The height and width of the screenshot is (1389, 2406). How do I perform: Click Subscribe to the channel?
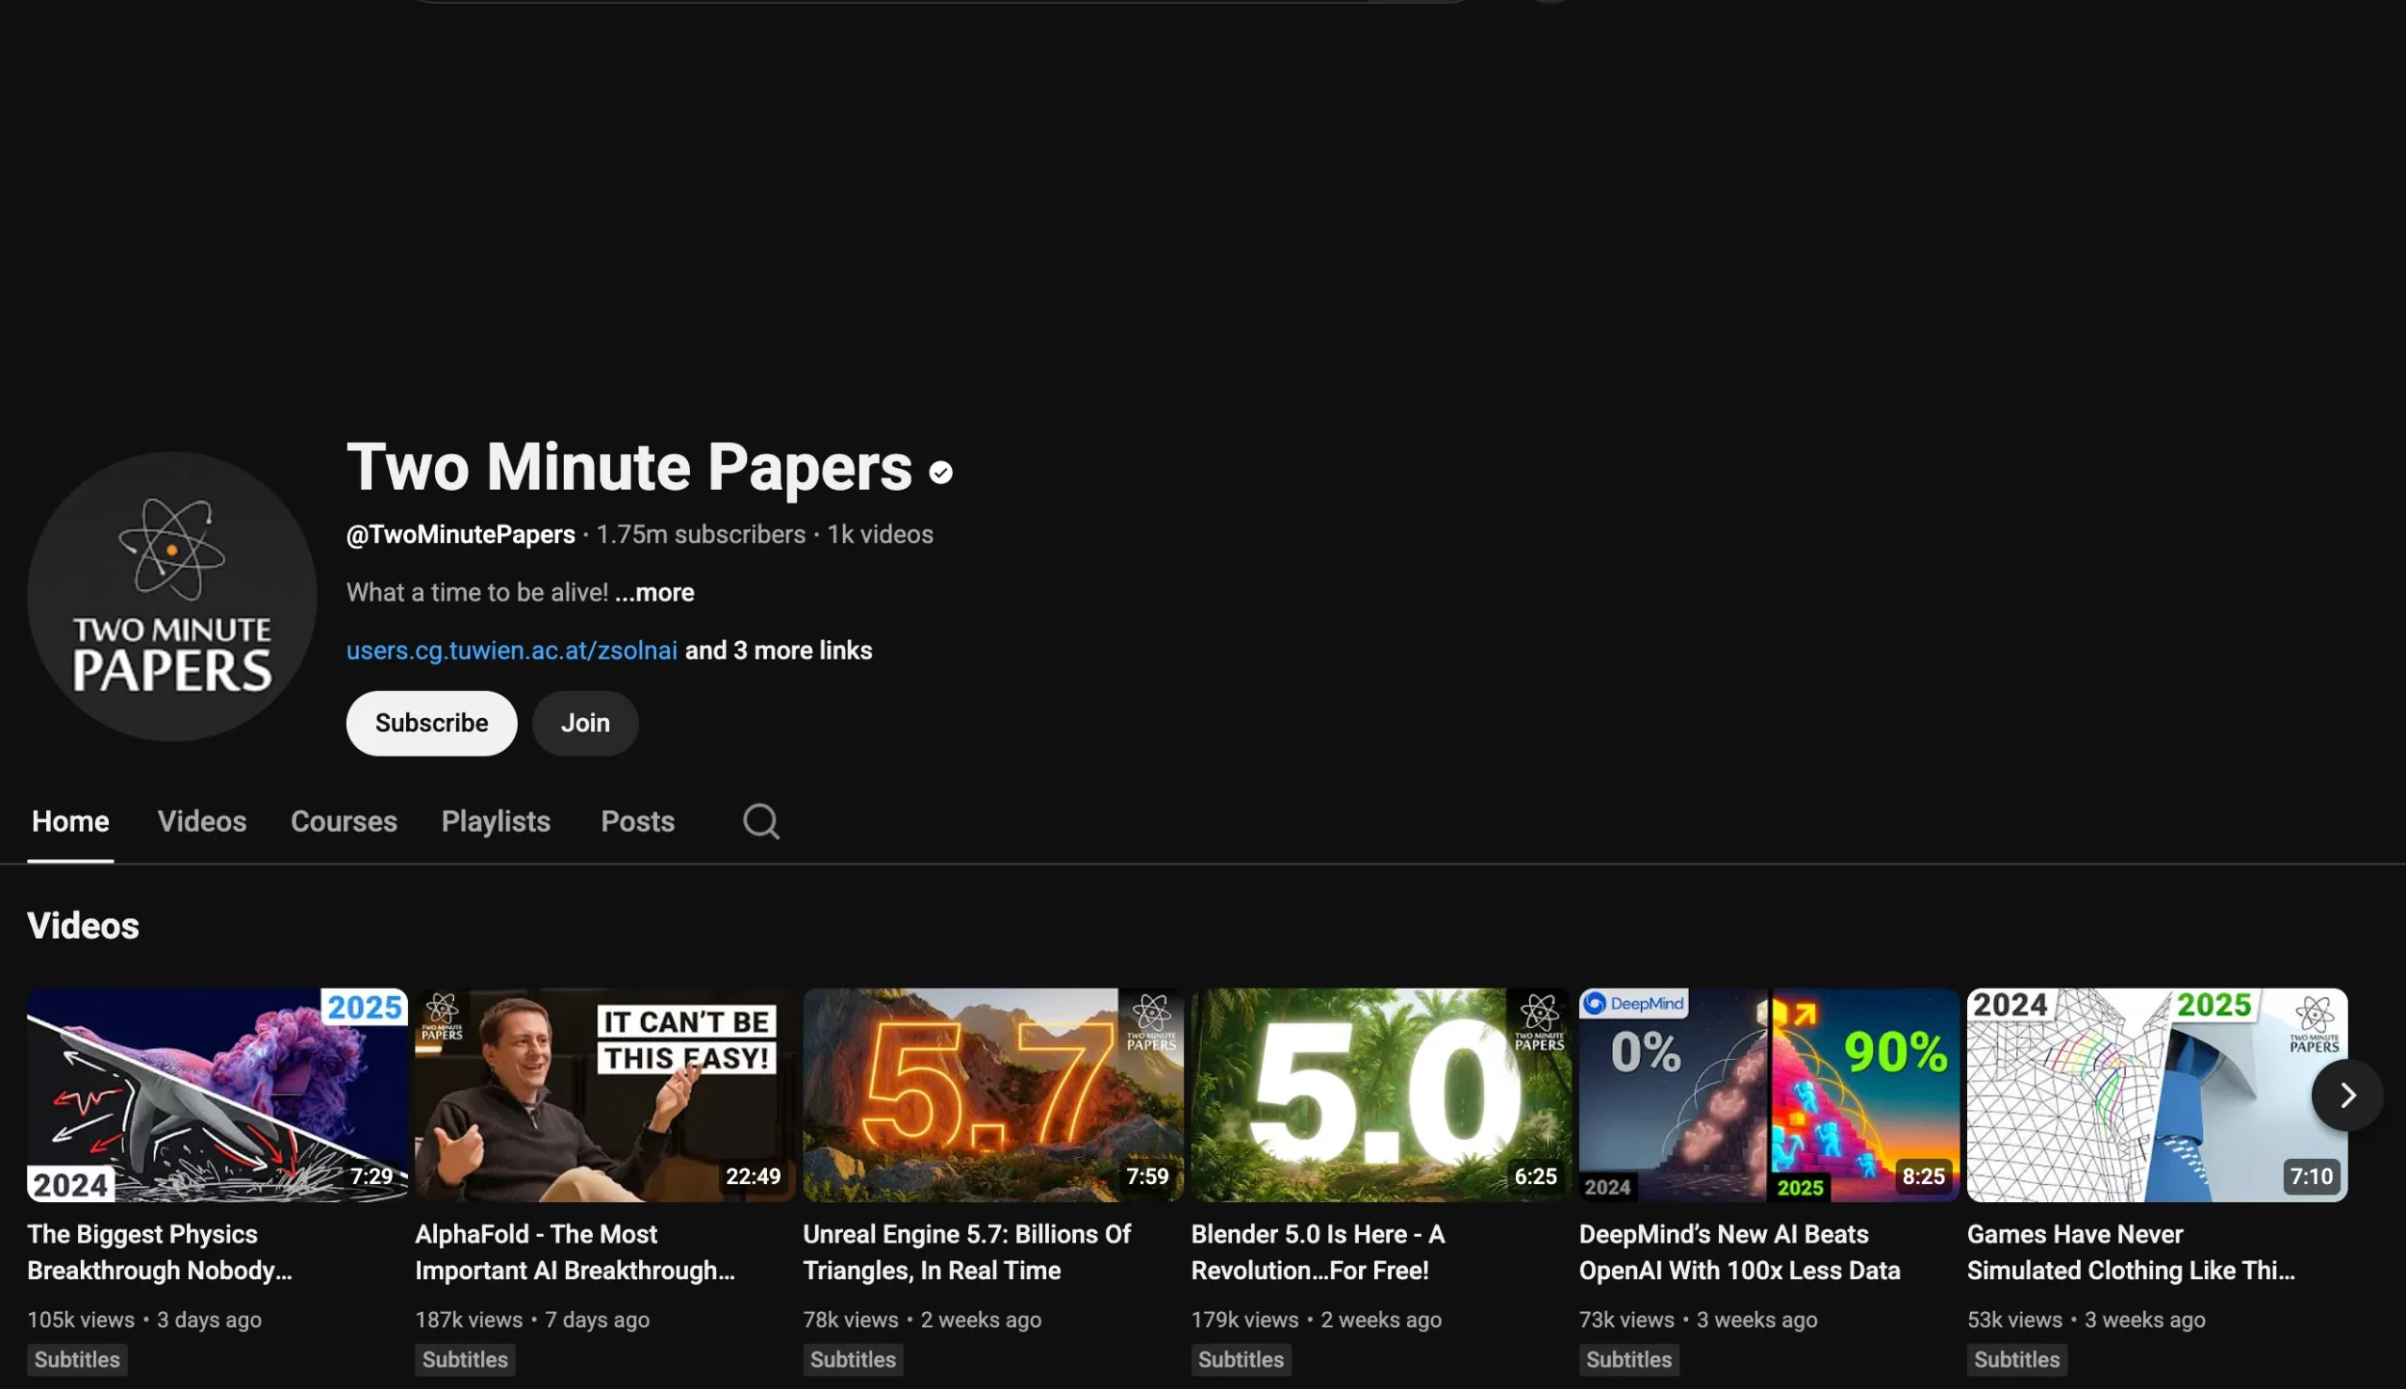pyautogui.click(x=430, y=722)
